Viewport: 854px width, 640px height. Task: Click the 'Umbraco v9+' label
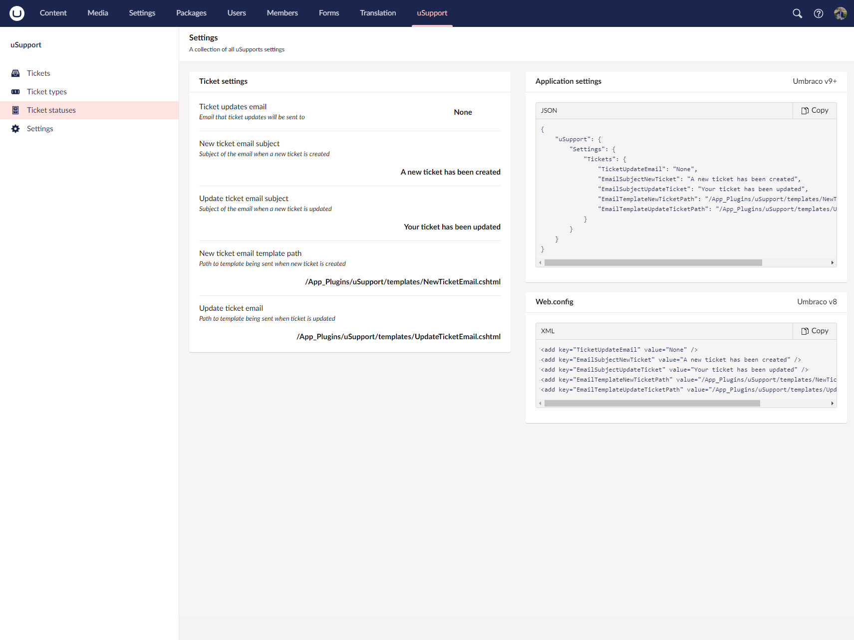(x=815, y=81)
